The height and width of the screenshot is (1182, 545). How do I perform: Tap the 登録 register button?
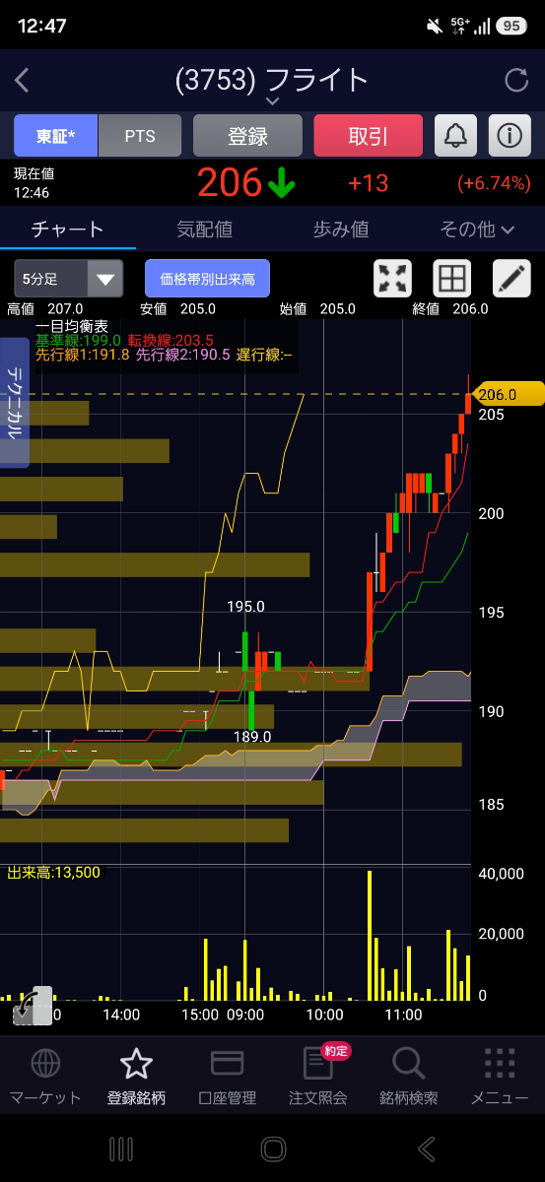(247, 136)
